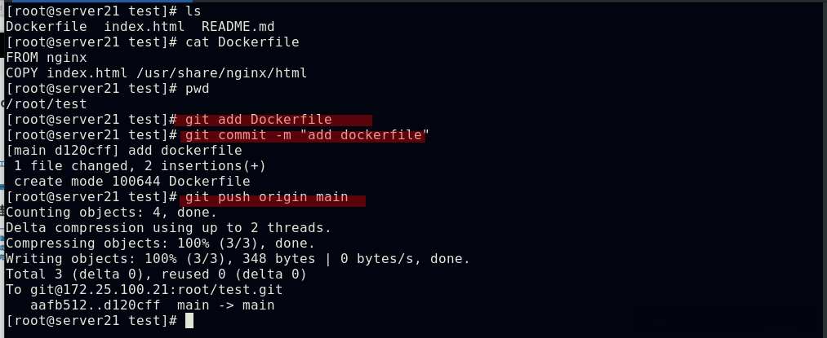827x338 pixels.
Task: Click the "Counting objects: 4, done." line
Action: pyautogui.click(x=112, y=213)
